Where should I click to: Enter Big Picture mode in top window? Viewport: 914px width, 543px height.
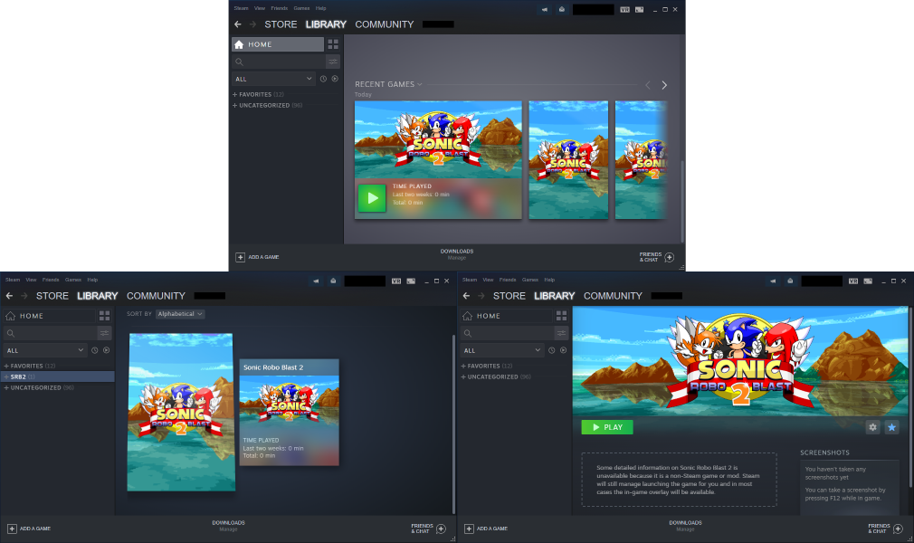pyautogui.click(x=640, y=9)
